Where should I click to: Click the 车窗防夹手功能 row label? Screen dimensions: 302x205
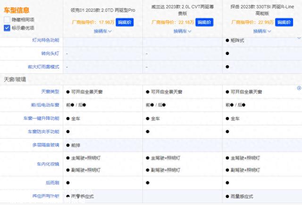pos(43,132)
